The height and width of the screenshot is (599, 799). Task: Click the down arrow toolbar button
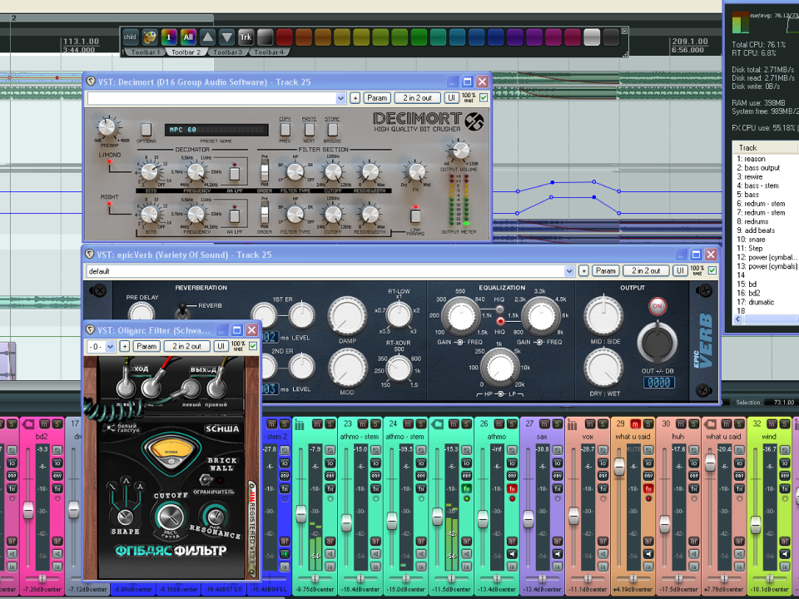point(226,37)
